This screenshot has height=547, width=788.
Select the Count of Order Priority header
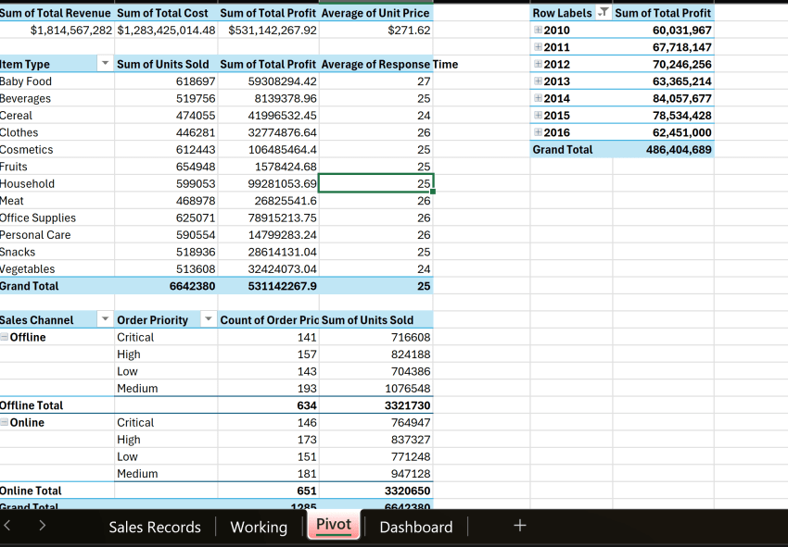(x=269, y=320)
